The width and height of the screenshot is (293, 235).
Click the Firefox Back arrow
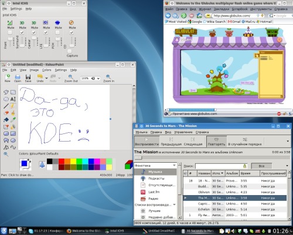point(168,15)
